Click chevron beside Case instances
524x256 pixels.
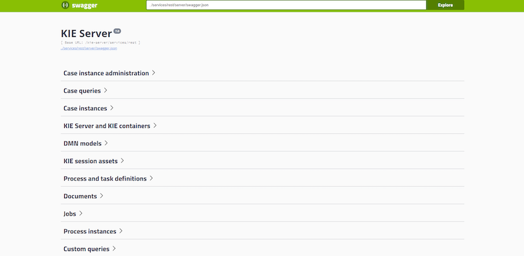(x=112, y=108)
